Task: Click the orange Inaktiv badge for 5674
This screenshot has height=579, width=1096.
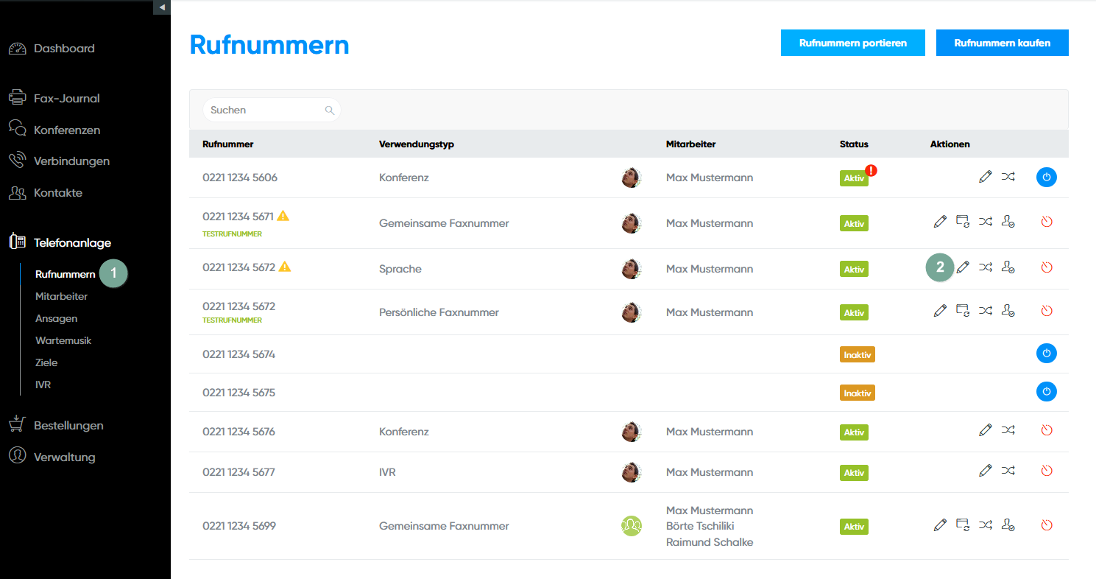Action: (857, 355)
